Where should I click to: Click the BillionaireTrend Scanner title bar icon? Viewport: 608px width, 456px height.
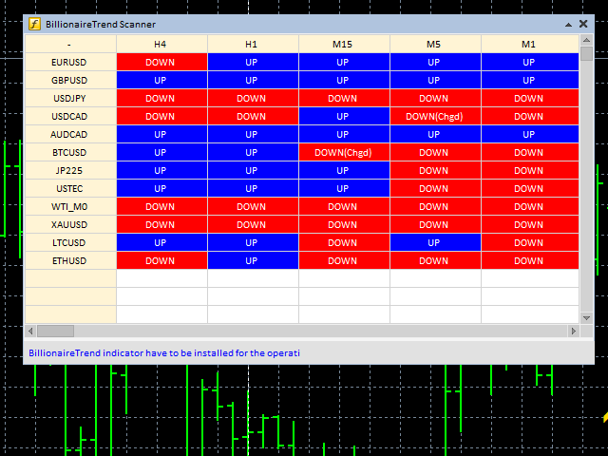(x=34, y=24)
